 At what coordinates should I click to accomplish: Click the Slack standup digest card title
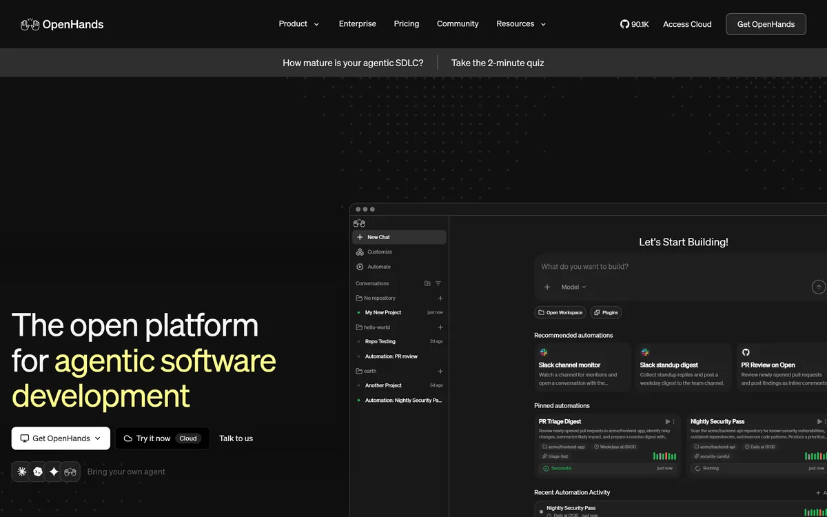669,365
